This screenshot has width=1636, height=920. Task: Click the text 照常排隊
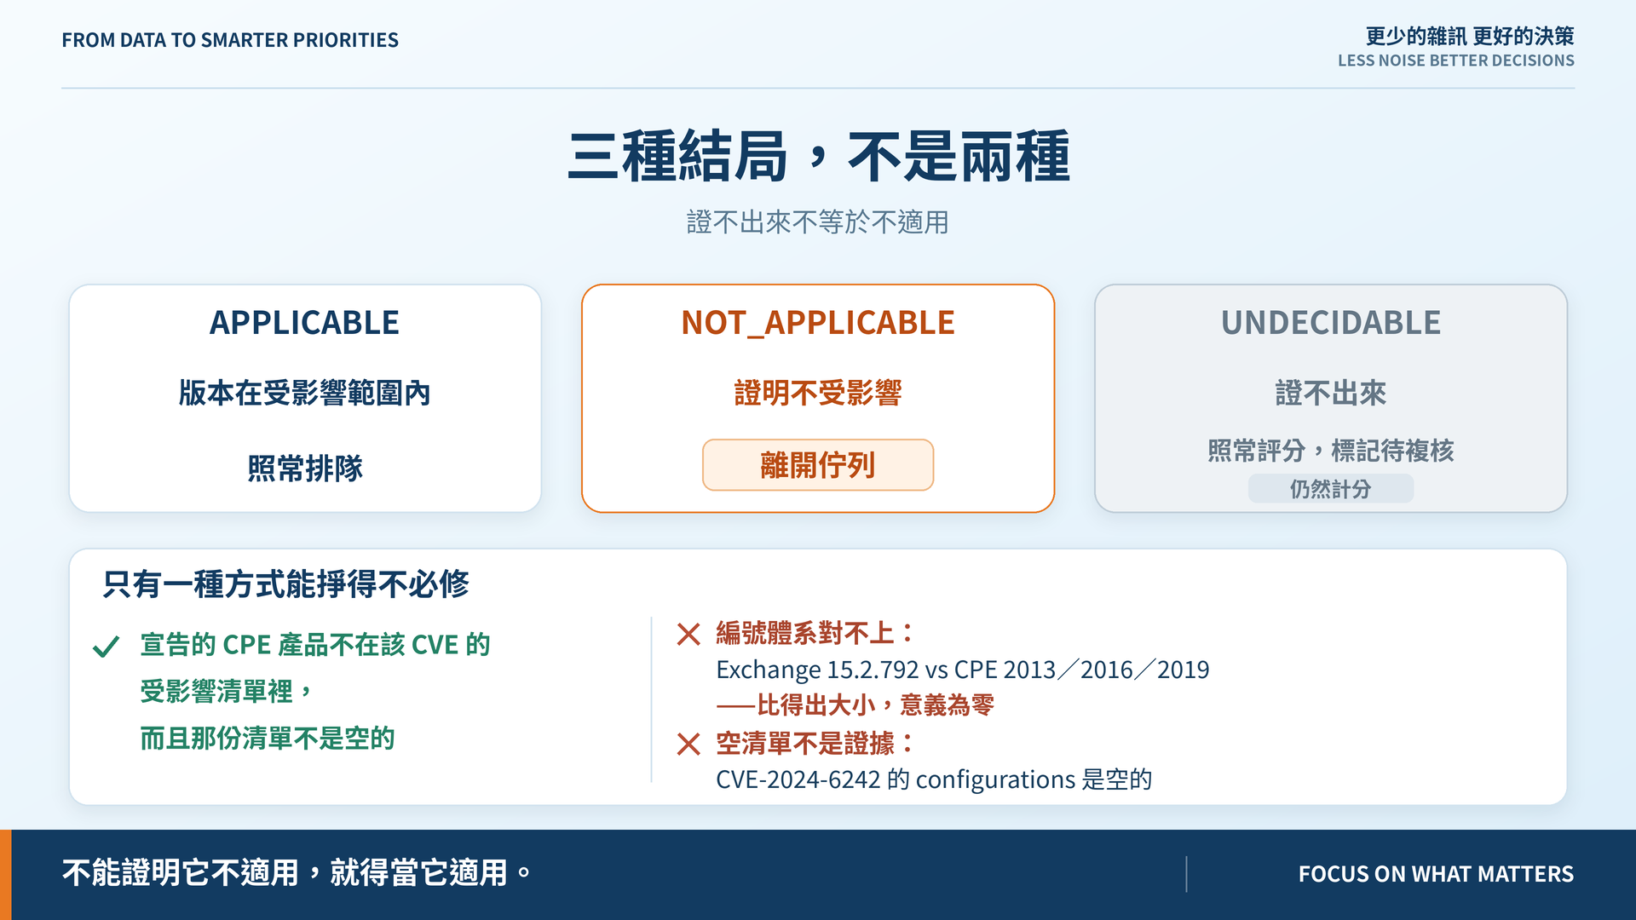tap(305, 468)
